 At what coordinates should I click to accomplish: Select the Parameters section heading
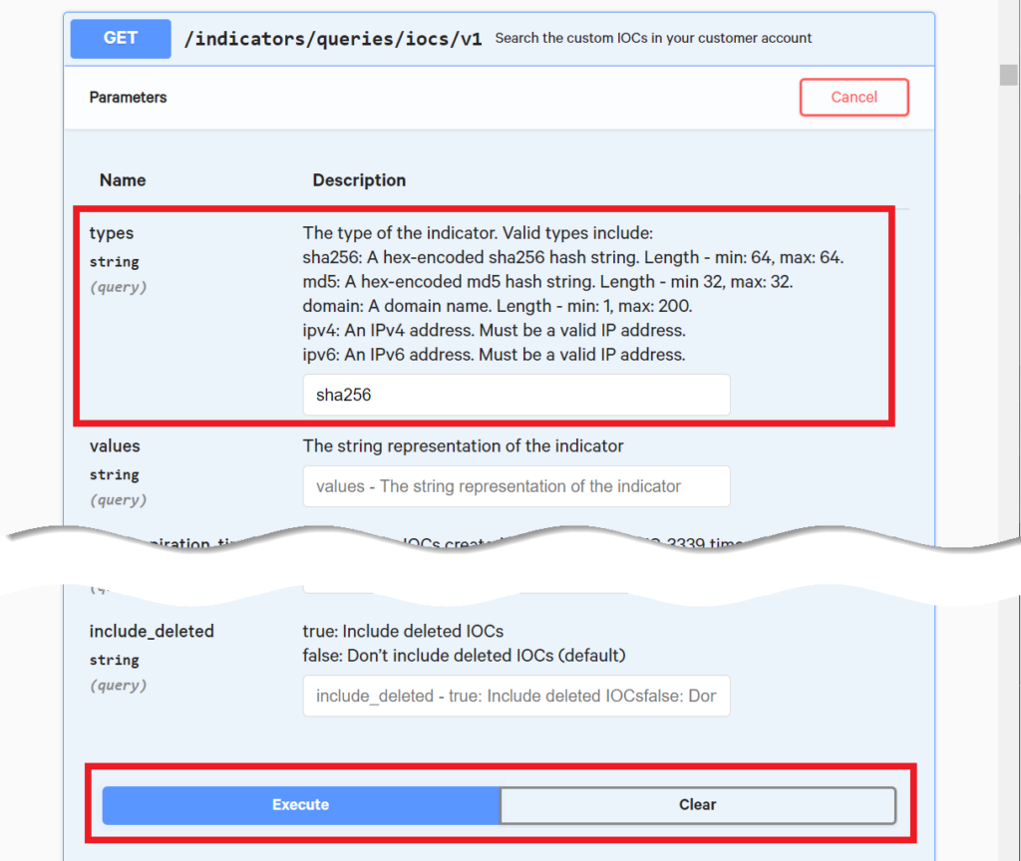[128, 97]
